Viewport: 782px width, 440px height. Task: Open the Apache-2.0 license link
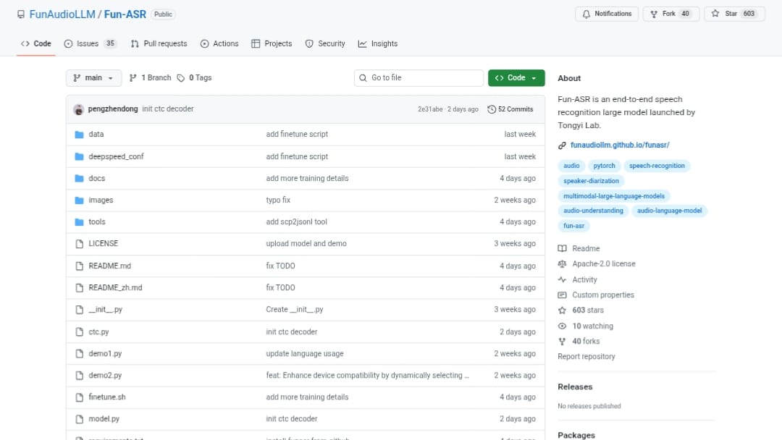(x=603, y=263)
